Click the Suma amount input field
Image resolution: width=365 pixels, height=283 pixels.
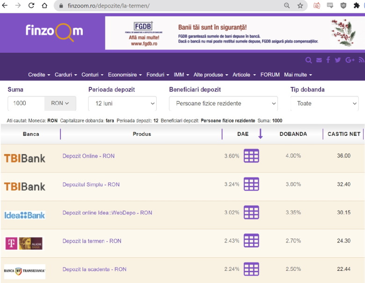[x=26, y=103]
